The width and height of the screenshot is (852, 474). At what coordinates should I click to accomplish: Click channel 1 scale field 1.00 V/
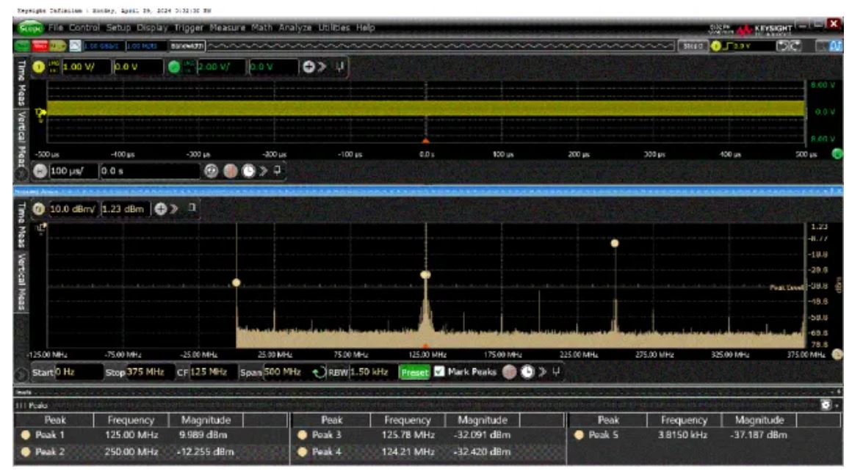click(86, 67)
